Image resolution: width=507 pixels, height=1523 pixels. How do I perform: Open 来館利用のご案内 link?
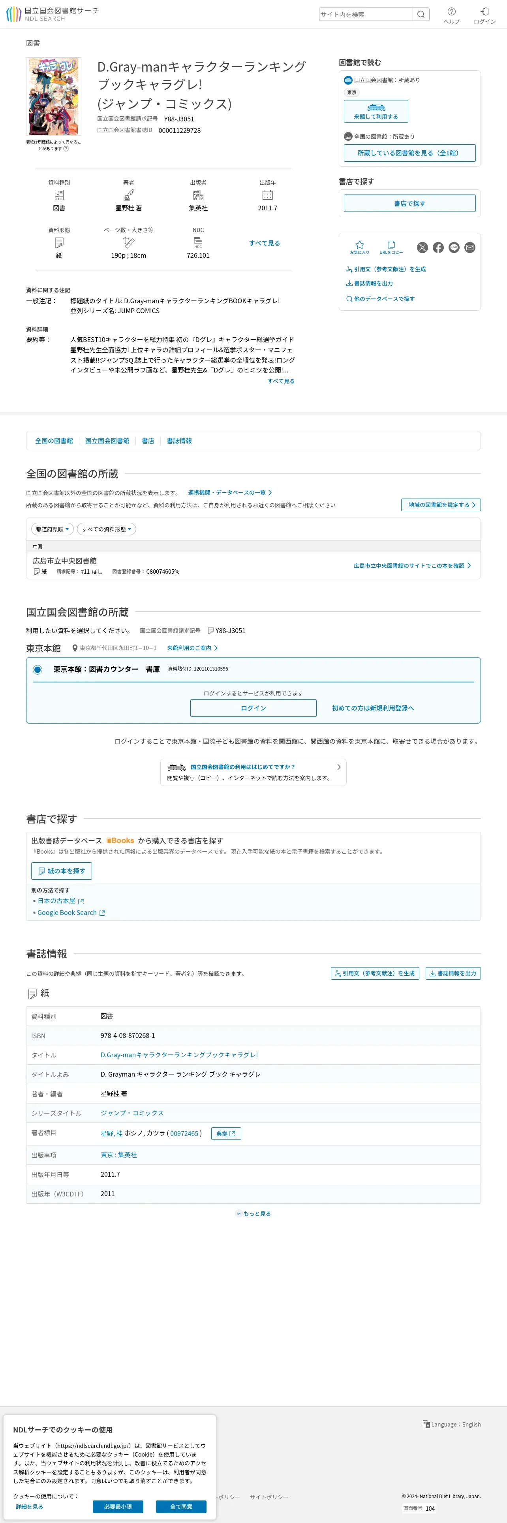coord(192,648)
